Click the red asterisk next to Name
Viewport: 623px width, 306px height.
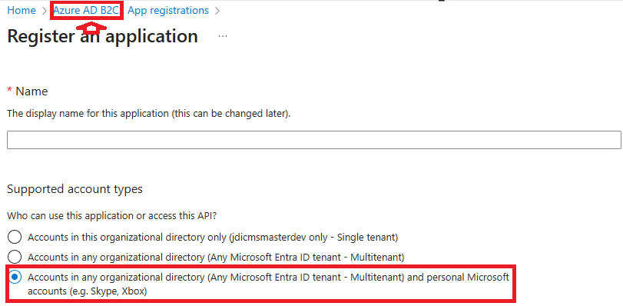coord(9,90)
